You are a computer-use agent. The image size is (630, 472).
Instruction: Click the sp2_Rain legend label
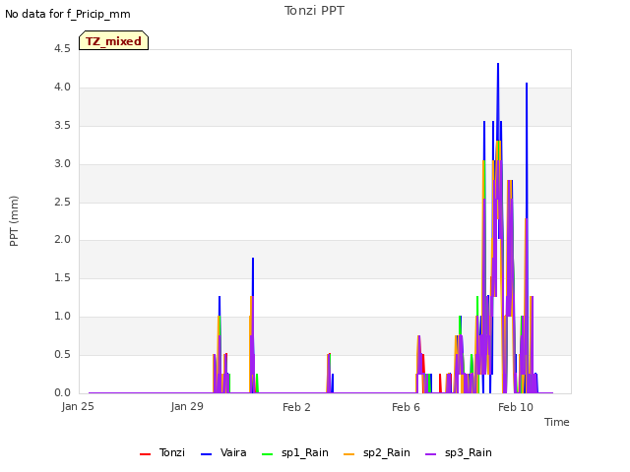[387, 452]
